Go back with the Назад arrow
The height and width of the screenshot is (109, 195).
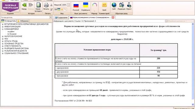[24, 6]
